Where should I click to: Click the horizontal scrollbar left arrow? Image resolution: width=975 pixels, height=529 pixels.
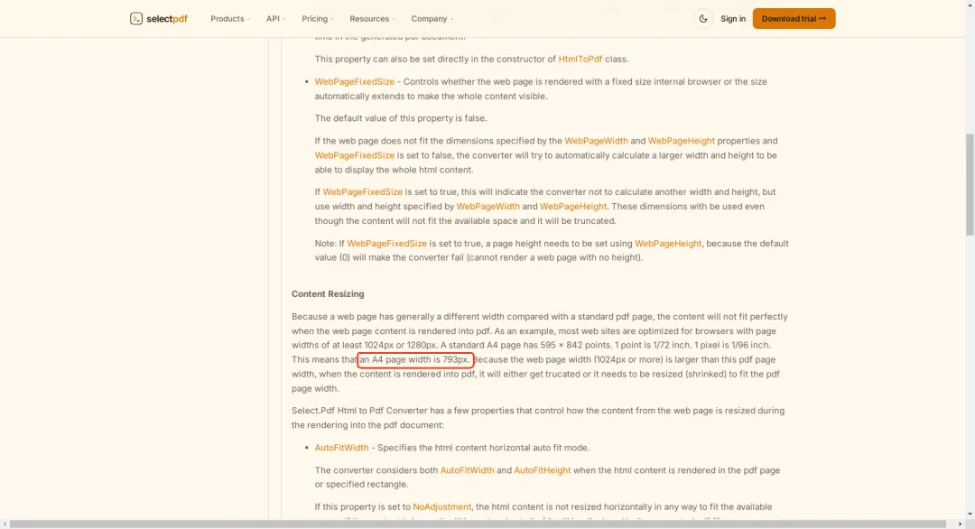[5, 524]
